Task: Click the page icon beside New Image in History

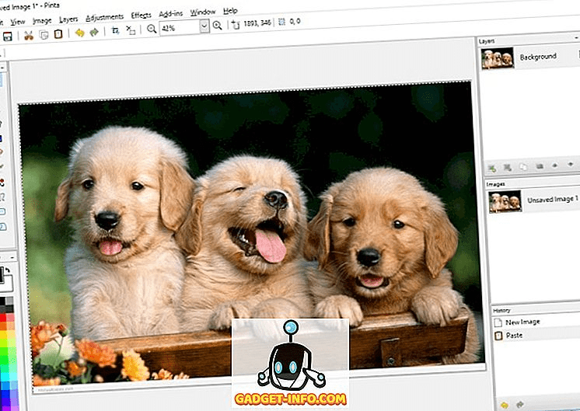Action: pyautogui.click(x=498, y=323)
